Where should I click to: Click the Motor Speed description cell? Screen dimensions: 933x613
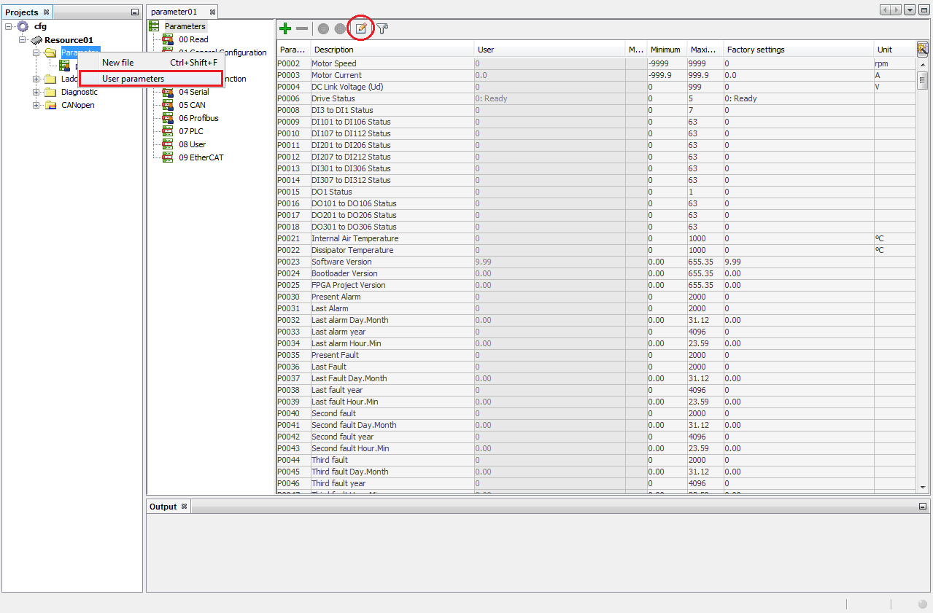(392, 63)
